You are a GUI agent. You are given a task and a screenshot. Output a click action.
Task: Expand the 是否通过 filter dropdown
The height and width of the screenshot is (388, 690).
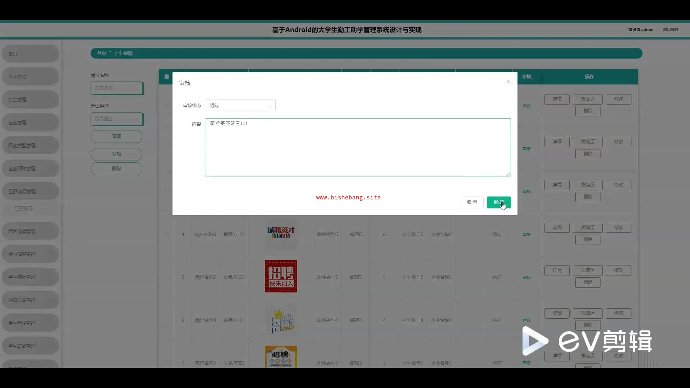(116, 119)
